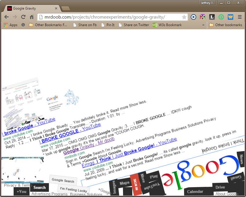Click the browser Forward arrow
Image resolution: width=246 pixels, height=197 pixels.
pyautogui.click(x=15, y=17)
